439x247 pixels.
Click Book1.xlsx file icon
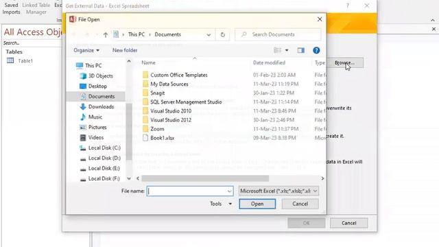[x=145, y=138]
